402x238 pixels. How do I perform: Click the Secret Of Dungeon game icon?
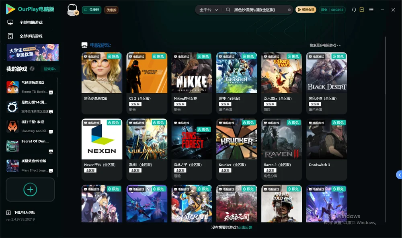(x=12, y=146)
